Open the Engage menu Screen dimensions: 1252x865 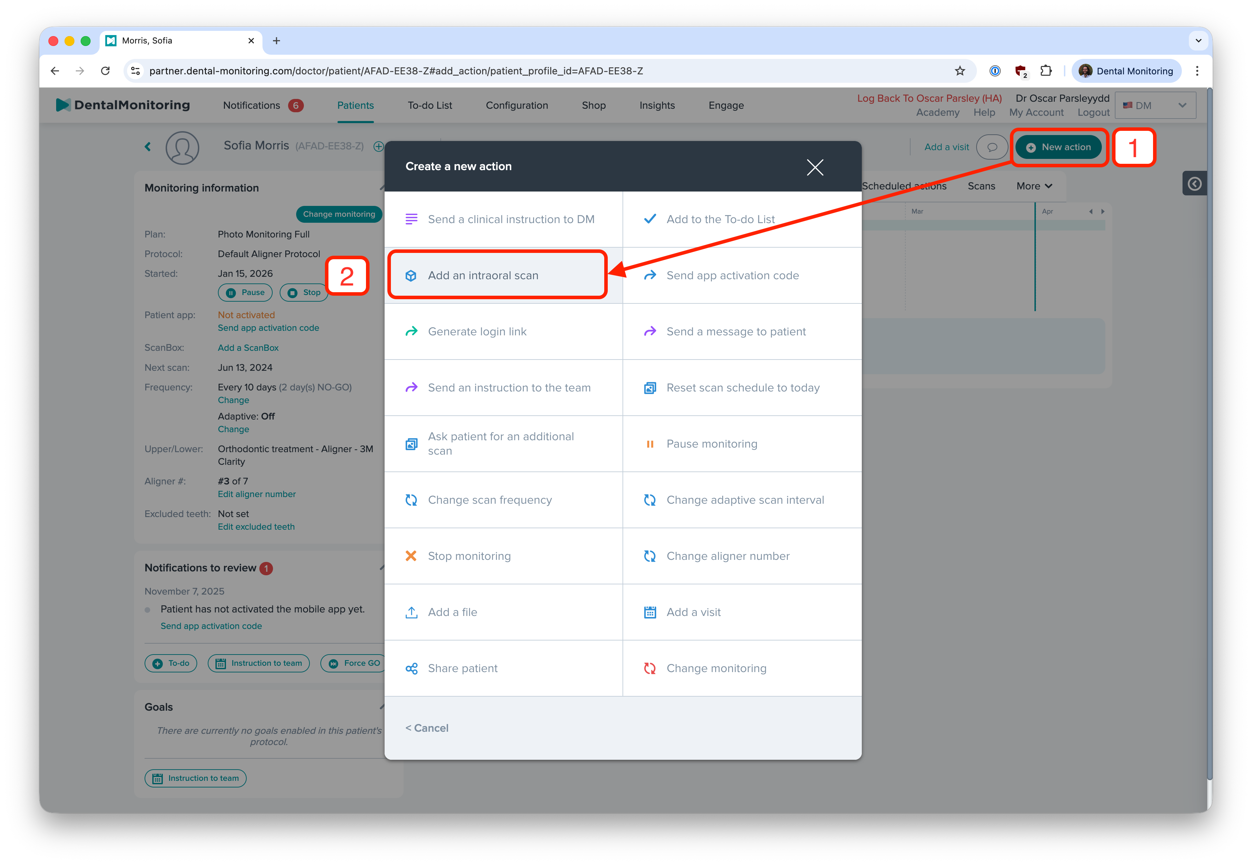(x=726, y=105)
